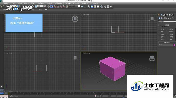Open the MAXScript(X) menu
176x98 pixels.
[86, 3]
